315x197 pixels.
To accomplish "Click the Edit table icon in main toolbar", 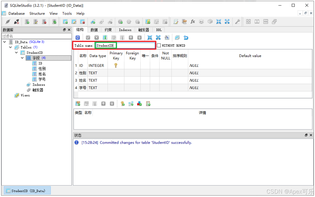I will [74, 22].
